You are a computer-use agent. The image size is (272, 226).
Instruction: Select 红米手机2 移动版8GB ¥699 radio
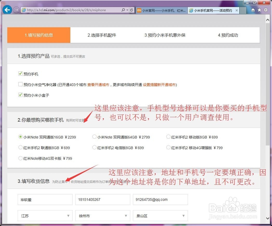click(x=168, y=137)
